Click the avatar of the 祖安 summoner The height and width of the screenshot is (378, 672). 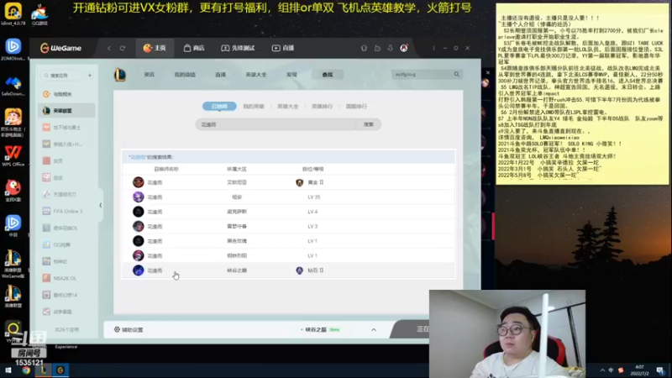pyautogui.click(x=138, y=197)
